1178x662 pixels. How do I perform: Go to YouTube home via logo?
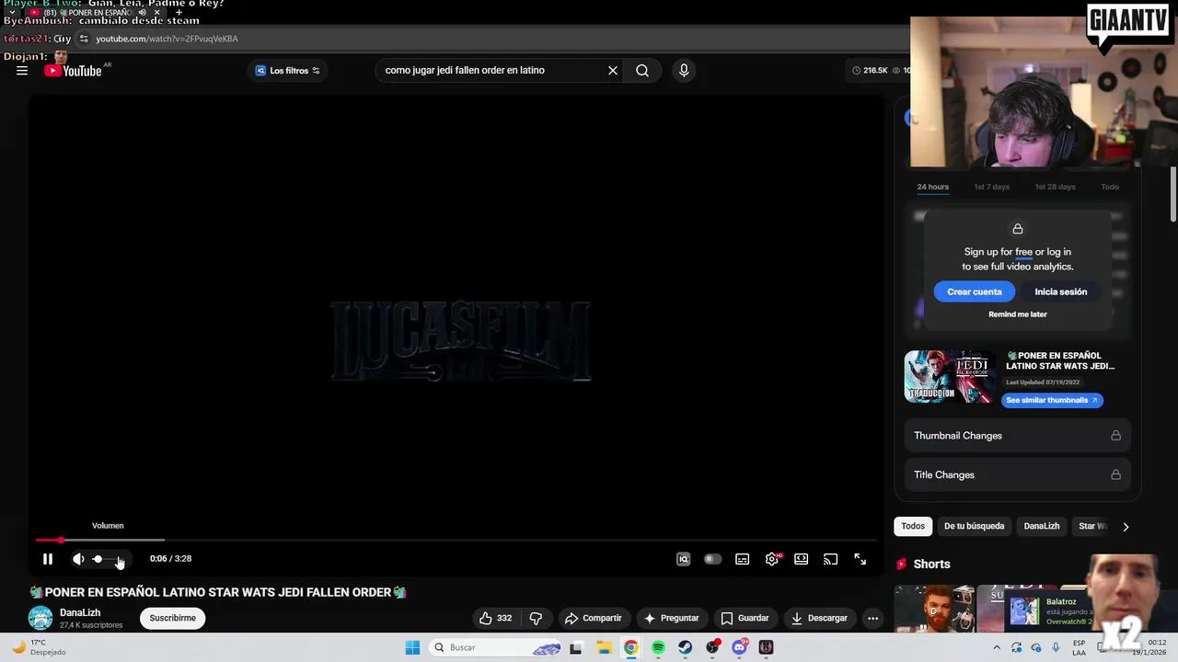pos(73,71)
